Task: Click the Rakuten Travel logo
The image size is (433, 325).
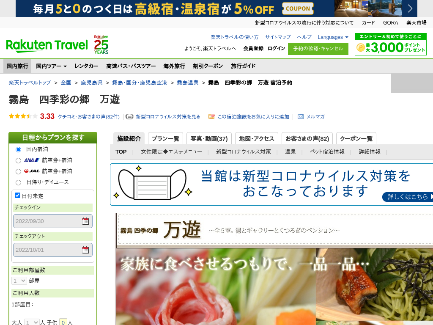Action: point(47,46)
